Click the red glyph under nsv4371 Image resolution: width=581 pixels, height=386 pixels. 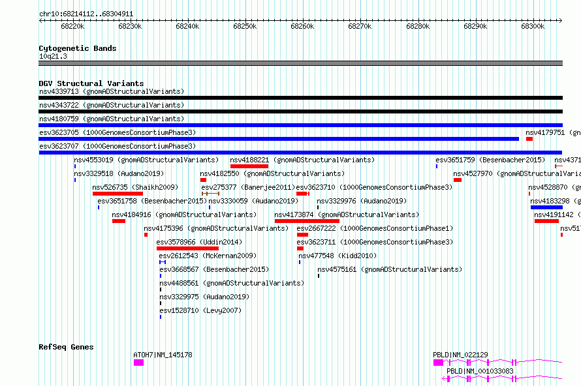(x=559, y=166)
